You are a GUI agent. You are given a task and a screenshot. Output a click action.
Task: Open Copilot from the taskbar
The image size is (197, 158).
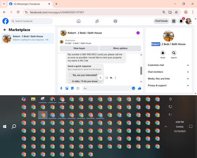pos(24,99)
